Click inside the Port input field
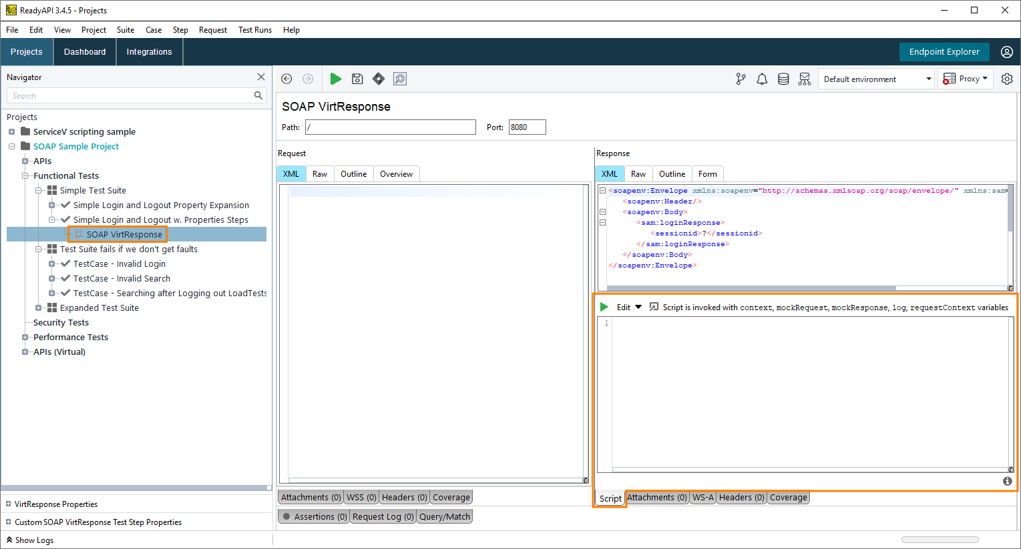The height and width of the screenshot is (549, 1021). coord(527,127)
